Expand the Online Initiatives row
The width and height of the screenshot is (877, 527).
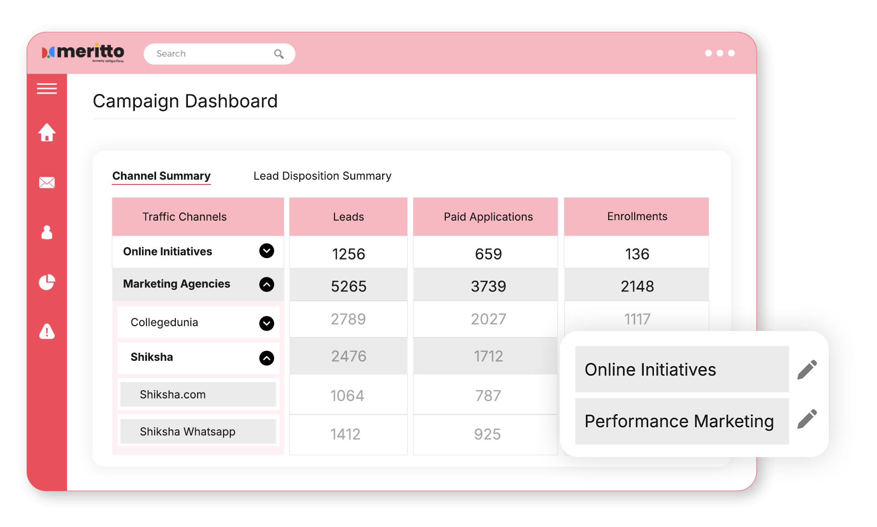click(266, 251)
